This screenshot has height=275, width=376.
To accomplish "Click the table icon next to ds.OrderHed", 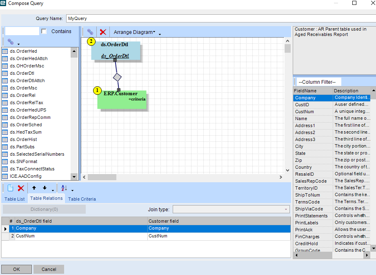I will pyautogui.click(x=5, y=51).
